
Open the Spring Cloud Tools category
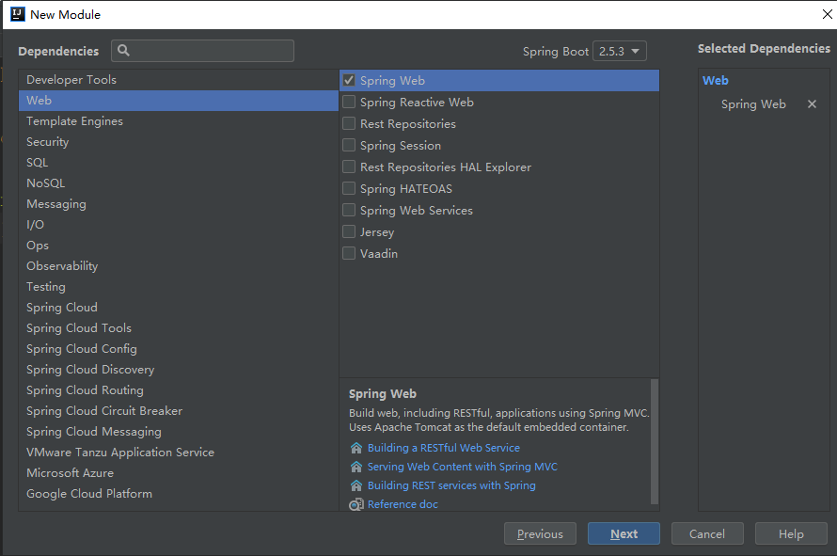(x=179, y=328)
